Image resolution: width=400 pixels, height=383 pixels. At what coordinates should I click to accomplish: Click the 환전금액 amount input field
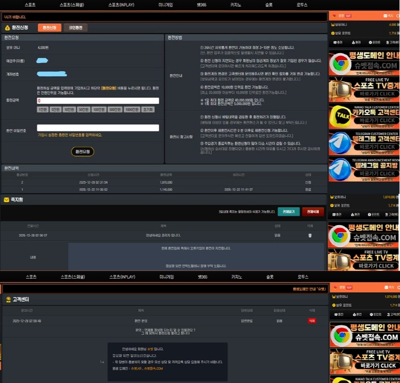[98, 101]
